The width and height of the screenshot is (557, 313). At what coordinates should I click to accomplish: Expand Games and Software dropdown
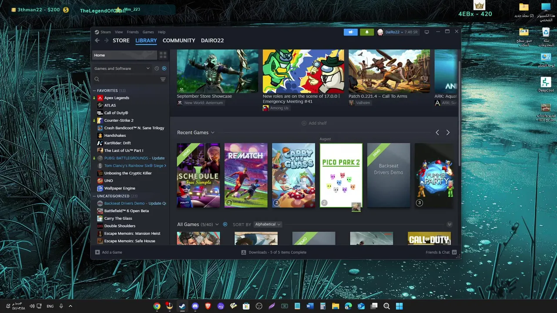point(123,68)
